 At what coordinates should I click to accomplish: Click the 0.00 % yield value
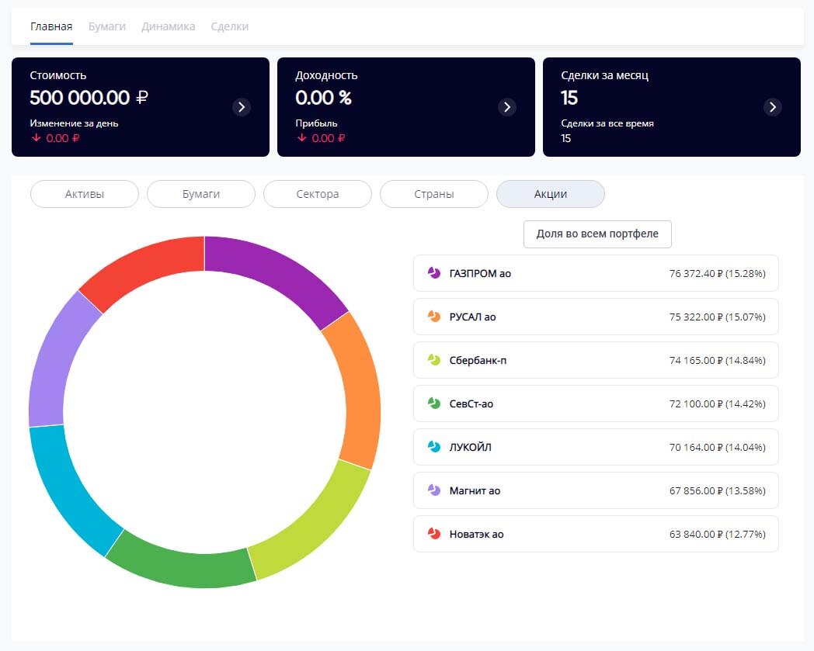[x=323, y=98]
